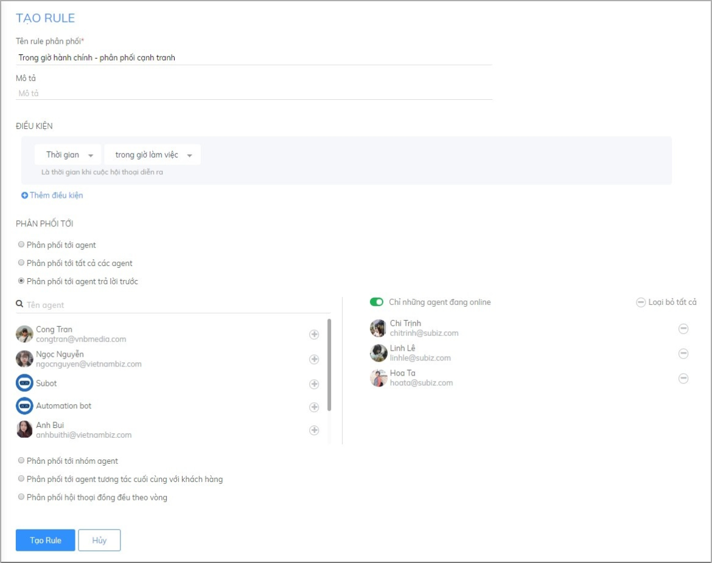The height and width of the screenshot is (563, 712).
Task: Add Cong Tran with plus icon
Action: 314,334
